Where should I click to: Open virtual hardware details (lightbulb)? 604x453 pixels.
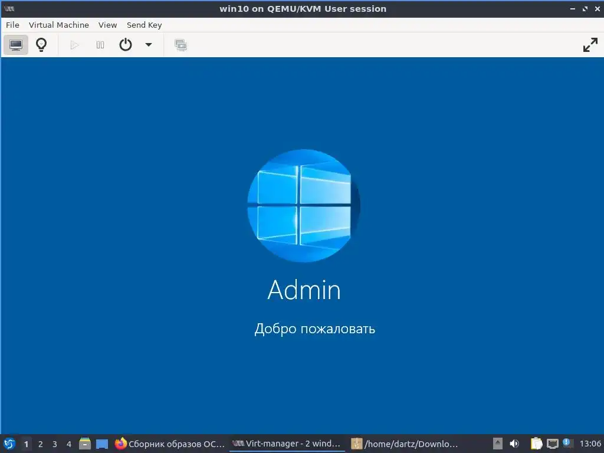pyautogui.click(x=41, y=45)
